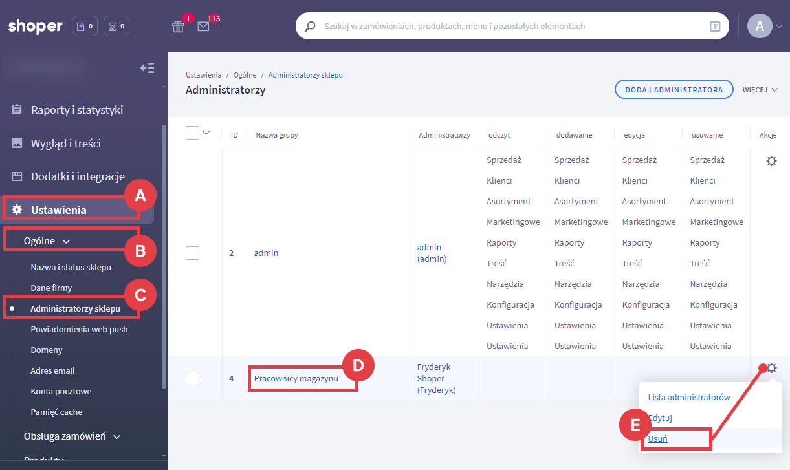The width and height of the screenshot is (790, 470).
Task: Click Marketingowe in the edycja column
Action: tap(649, 222)
